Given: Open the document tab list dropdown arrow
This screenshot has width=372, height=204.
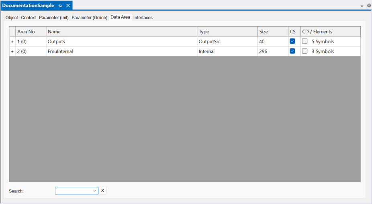Looking at the screenshot, I should [x=362, y=6].
